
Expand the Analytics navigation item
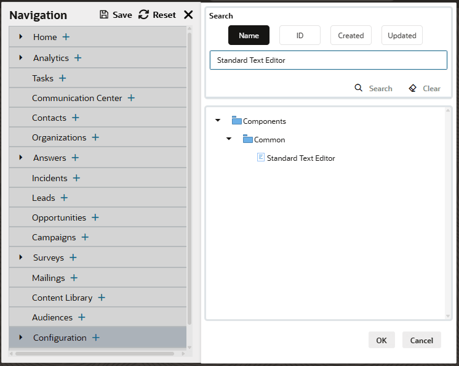tap(21, 57)
